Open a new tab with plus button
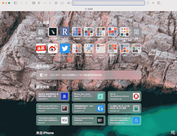This screenshot has width=177, height=136. pos(153,3)
